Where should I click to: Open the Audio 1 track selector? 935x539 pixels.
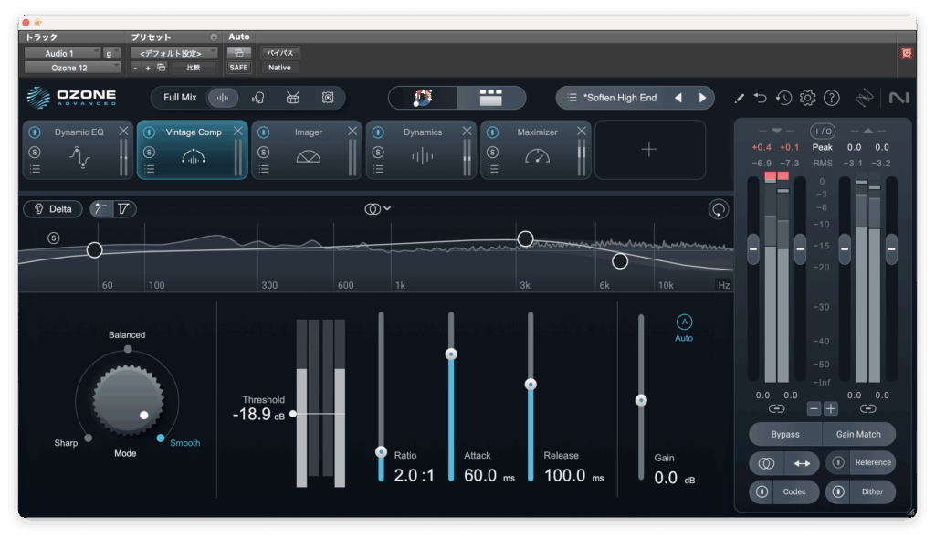click(62, 54)
